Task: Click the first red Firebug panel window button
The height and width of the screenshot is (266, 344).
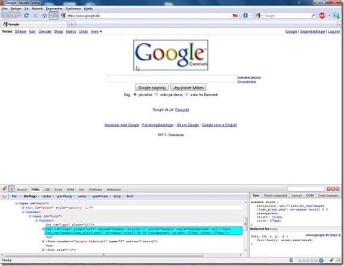Action: click(329, 189)
